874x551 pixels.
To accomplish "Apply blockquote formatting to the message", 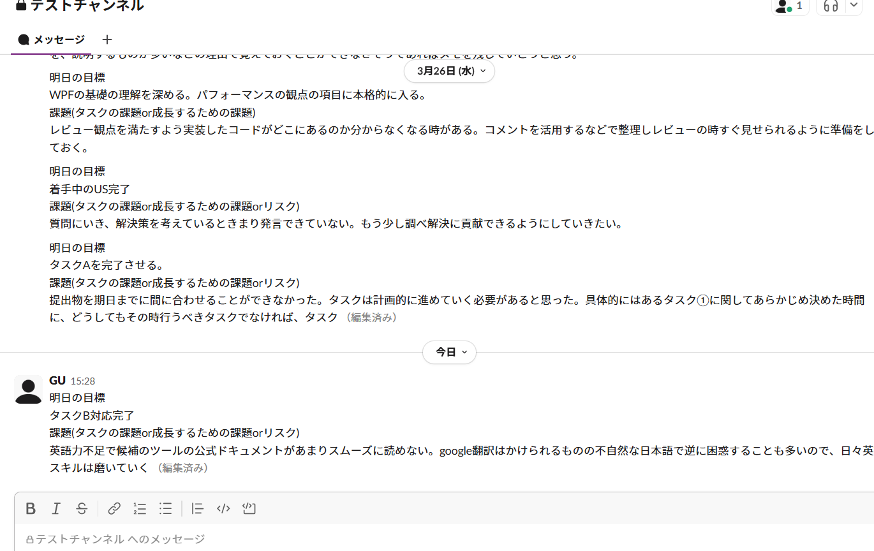I will 197,508.
